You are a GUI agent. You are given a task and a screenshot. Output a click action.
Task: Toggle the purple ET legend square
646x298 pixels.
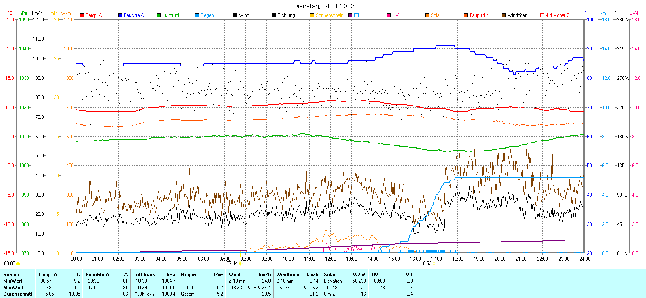[350, 15]
